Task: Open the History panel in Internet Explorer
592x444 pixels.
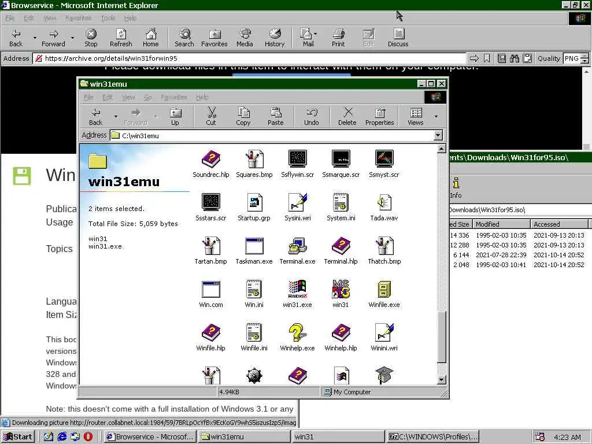Action: pos(275,38)
